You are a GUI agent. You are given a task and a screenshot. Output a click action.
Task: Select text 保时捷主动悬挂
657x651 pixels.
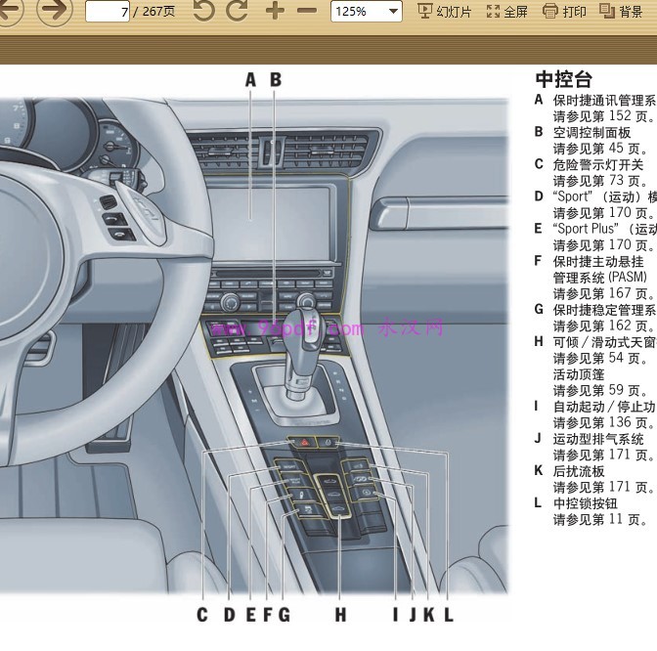[598, 262]
